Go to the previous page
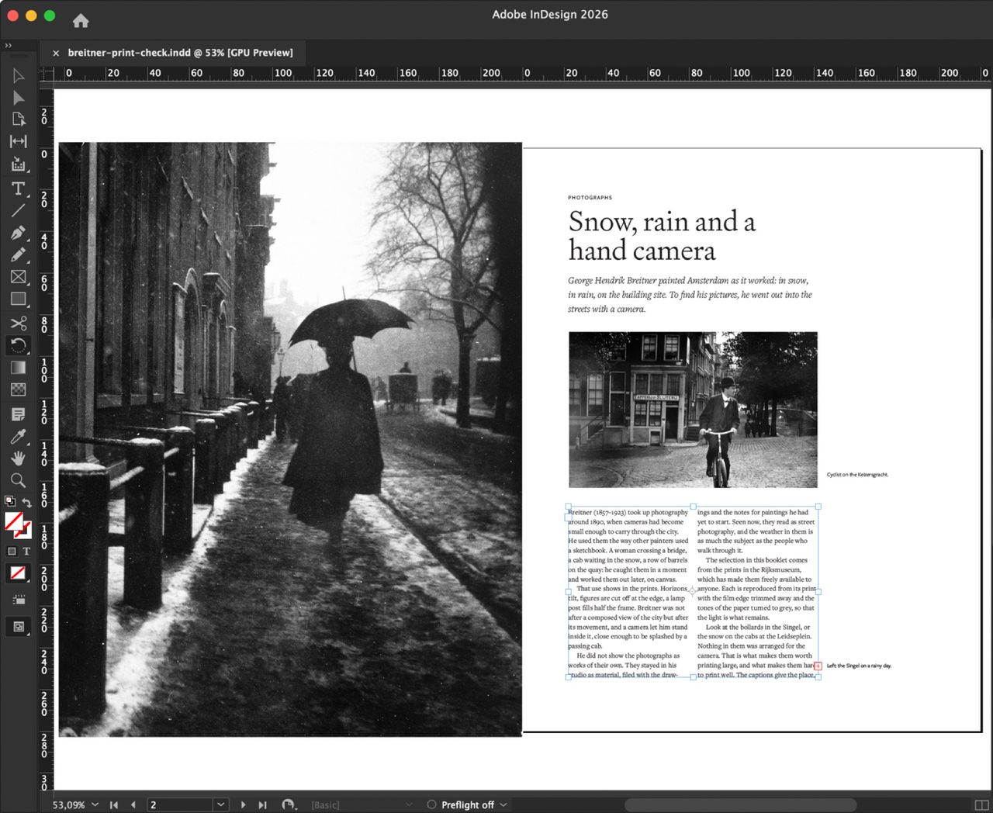The height and width of the screenshot is (813, 993). click(133, 804)
